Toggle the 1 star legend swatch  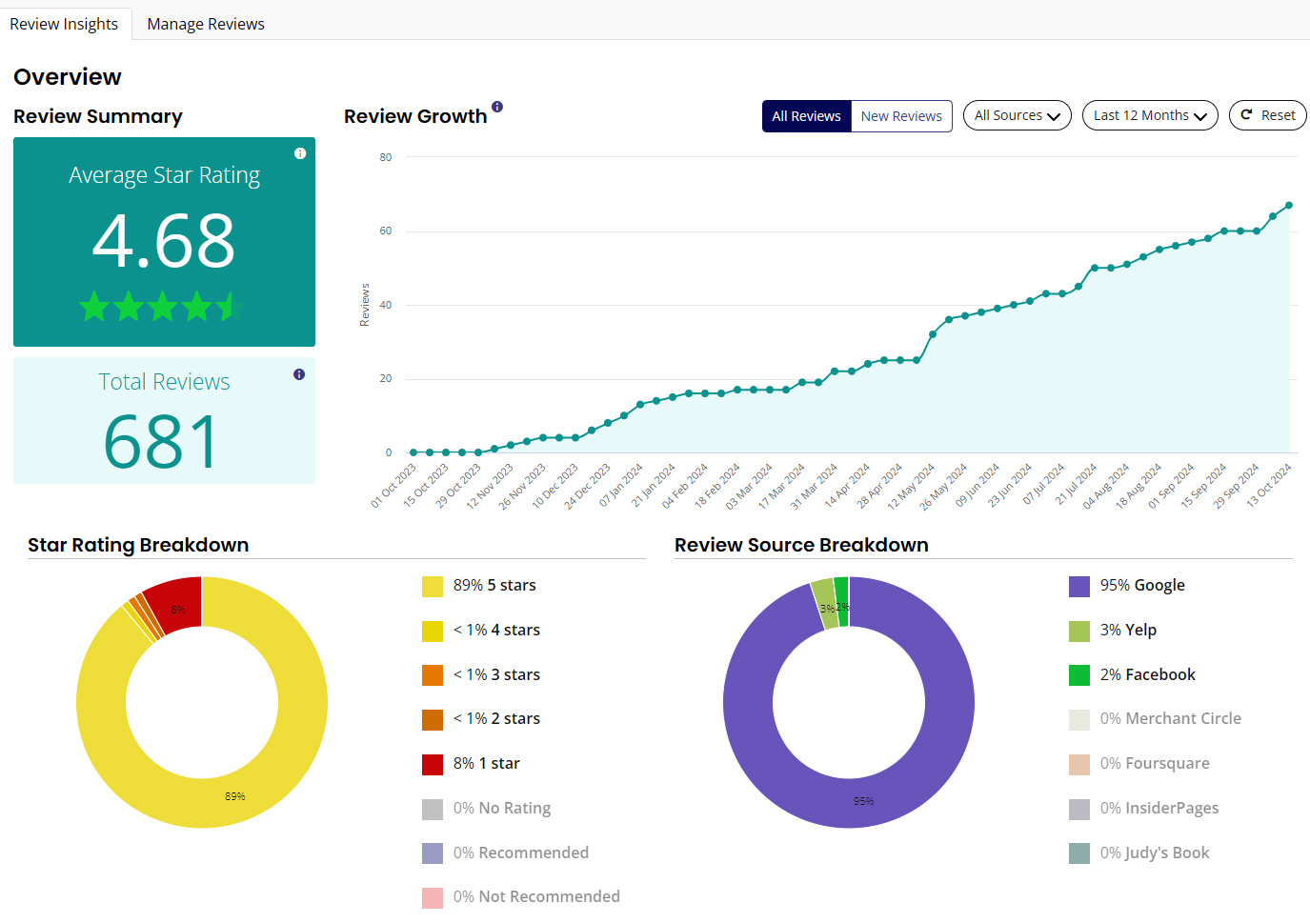click(433, 764)
